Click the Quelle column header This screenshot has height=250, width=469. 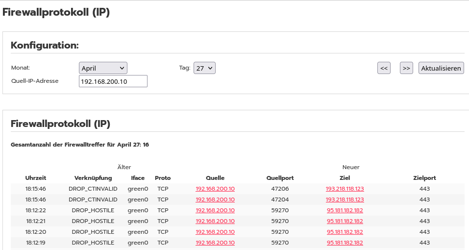click(215, 178)
